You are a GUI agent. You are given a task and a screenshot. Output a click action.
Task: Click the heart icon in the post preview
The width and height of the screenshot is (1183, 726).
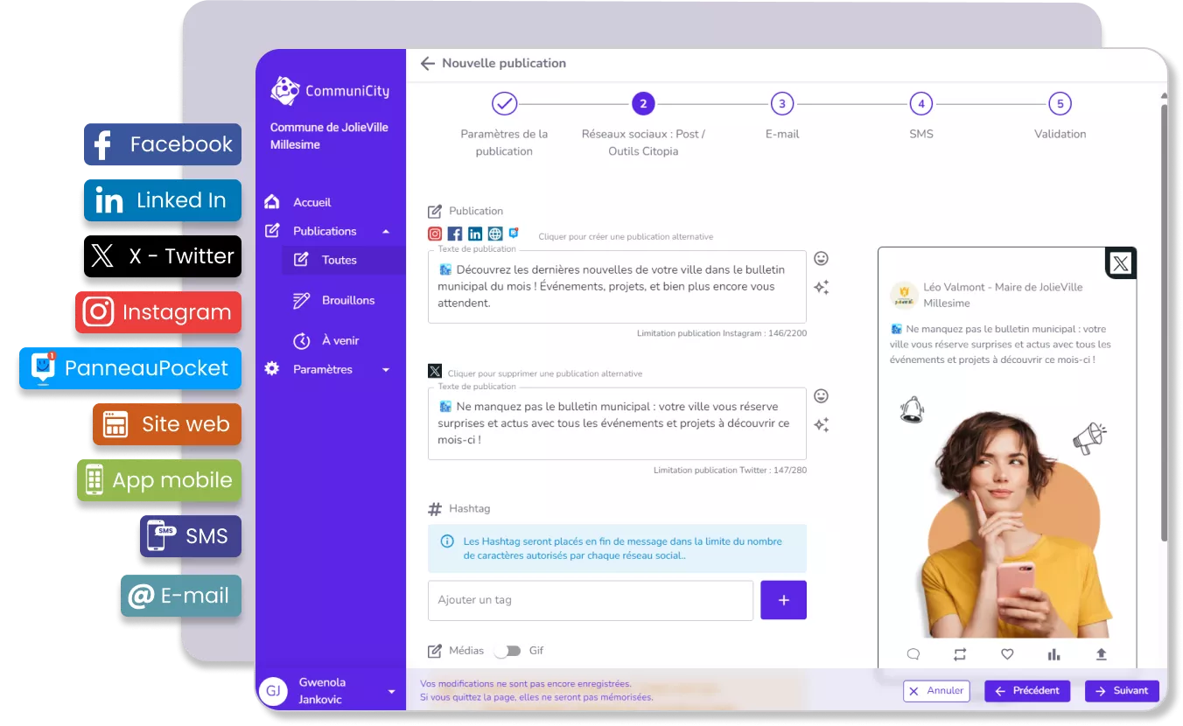[x=1007, y=654]
